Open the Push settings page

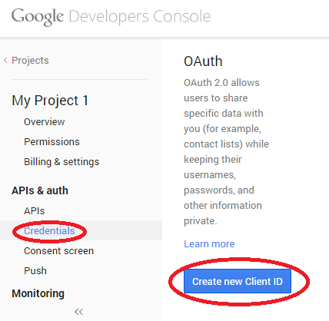click(x=35, y=271)
